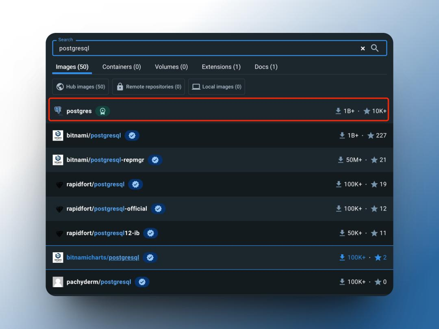Click verified publisher badge on bitnami/postgresql
The width and height of the screenshot is (439, 329).
[x=132, y=135]
